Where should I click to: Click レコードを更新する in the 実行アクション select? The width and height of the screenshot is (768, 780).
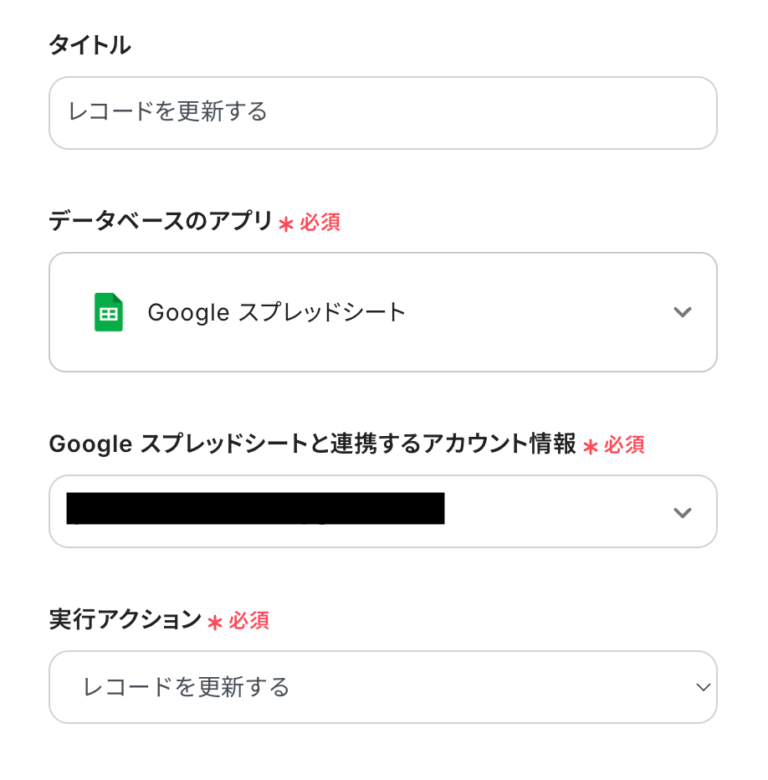[x=186, y=687]
